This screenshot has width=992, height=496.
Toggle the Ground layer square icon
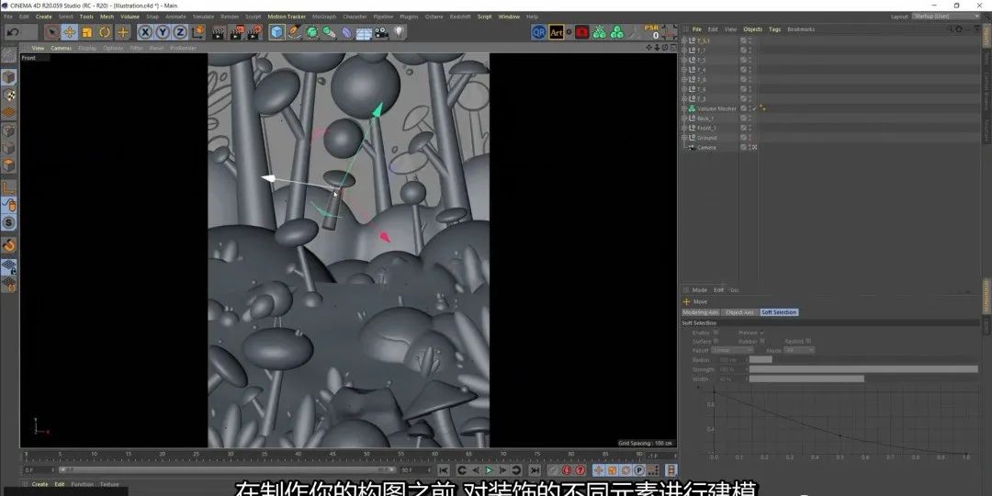[x=743, y=138]
